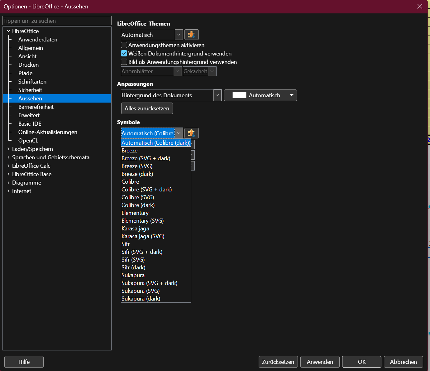Viewport: 430px width, 371px height.
Task: Go to Schriftarten options
Action: click(x=32, y=82)
